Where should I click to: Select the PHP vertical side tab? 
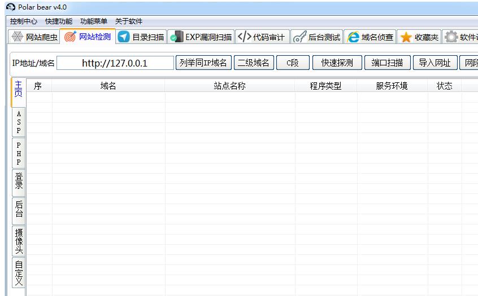(x=19, y=153)
